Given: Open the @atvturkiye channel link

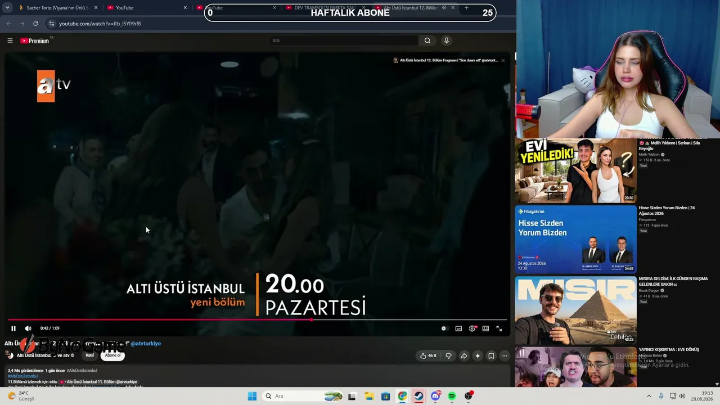Looking at the screenshot, I should (146, 344).
